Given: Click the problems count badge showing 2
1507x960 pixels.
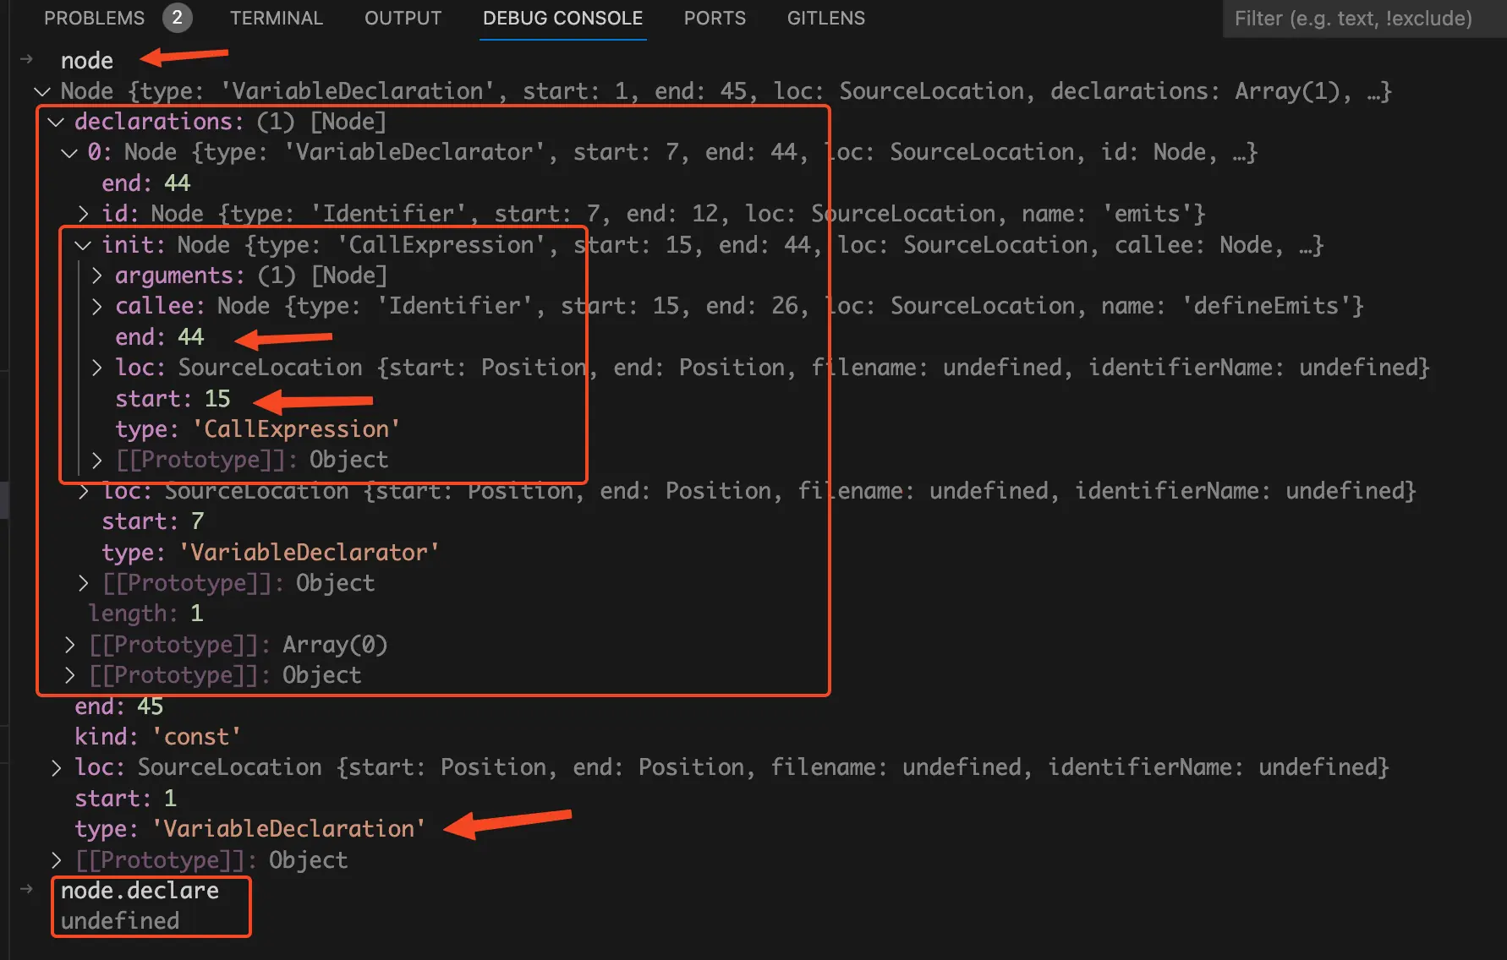Looking at the screenshot, I should click(x=178, y=18).
